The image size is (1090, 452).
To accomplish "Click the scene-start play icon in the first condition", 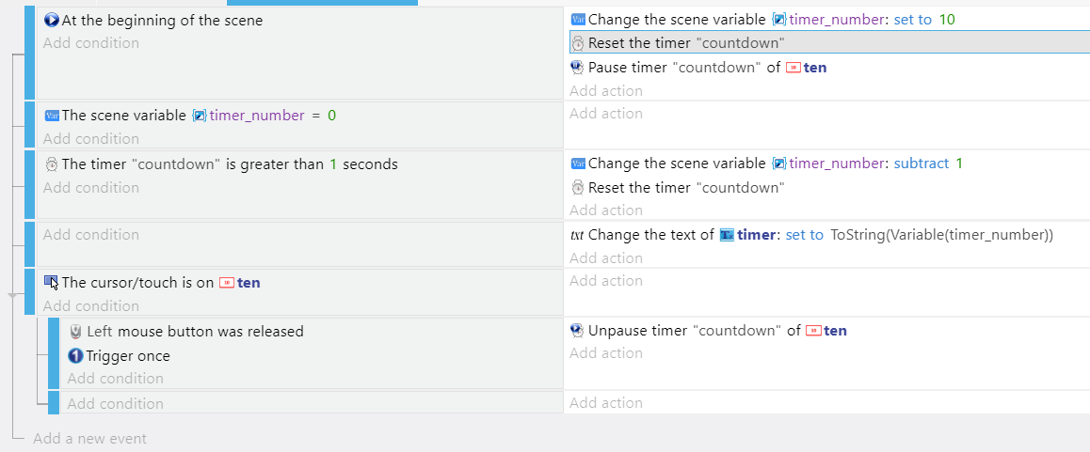I will tap(51, 20).
